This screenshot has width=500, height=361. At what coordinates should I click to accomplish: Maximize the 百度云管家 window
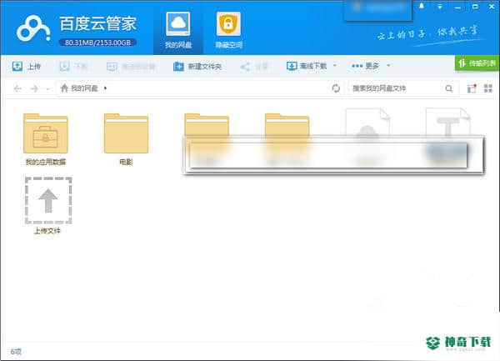[475, 7]
